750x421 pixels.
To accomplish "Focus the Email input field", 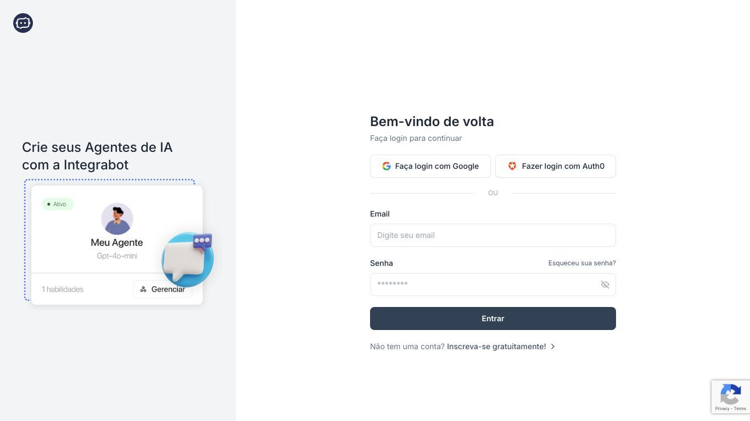I will click(x=493, y=235).
